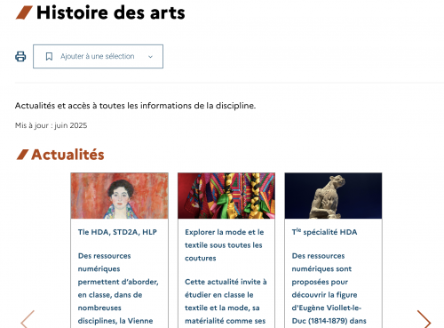Open the Klimt portrait thumbnail

pyautogui.click(x=120, y=196)
